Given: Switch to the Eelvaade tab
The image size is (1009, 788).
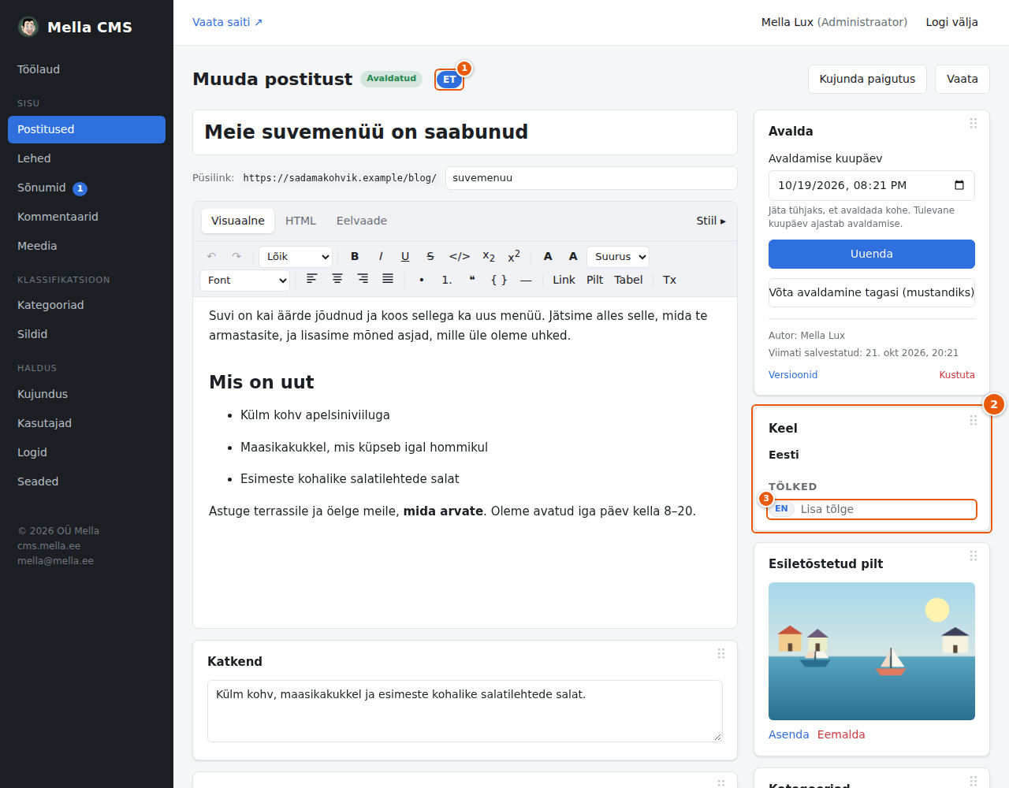Looking at the screenshot, I should [x=362, y=221].
